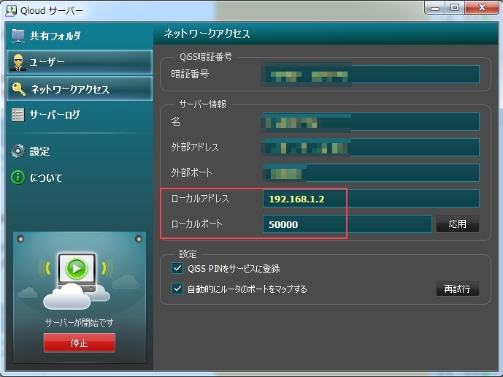Screen dimensions: 503x377
Task: Click the QiSS暗証番号 group label
Action: [x=206, y=57]
